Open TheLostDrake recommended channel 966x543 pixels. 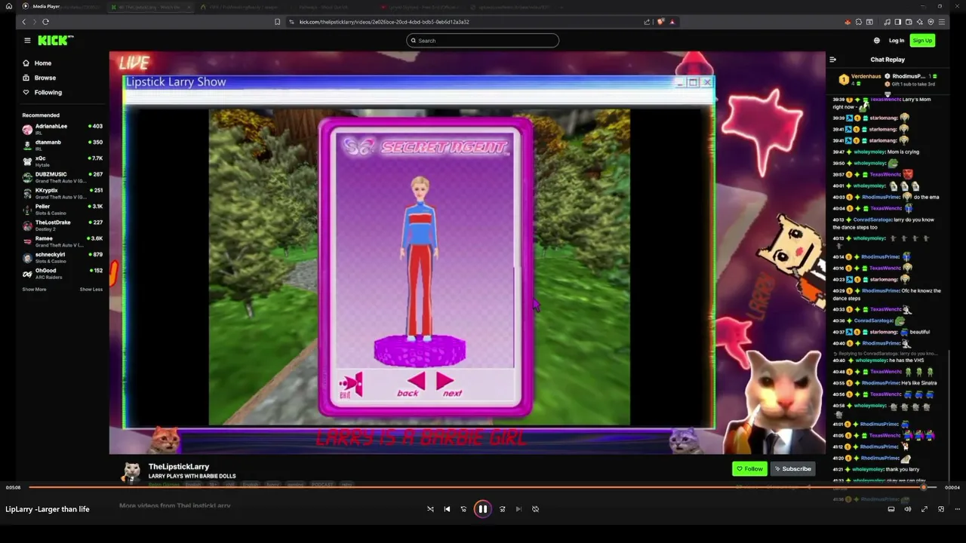coord(63,225)
